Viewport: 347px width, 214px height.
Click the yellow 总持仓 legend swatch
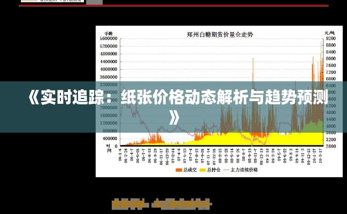pyautogui.click(x=202, y=170)
